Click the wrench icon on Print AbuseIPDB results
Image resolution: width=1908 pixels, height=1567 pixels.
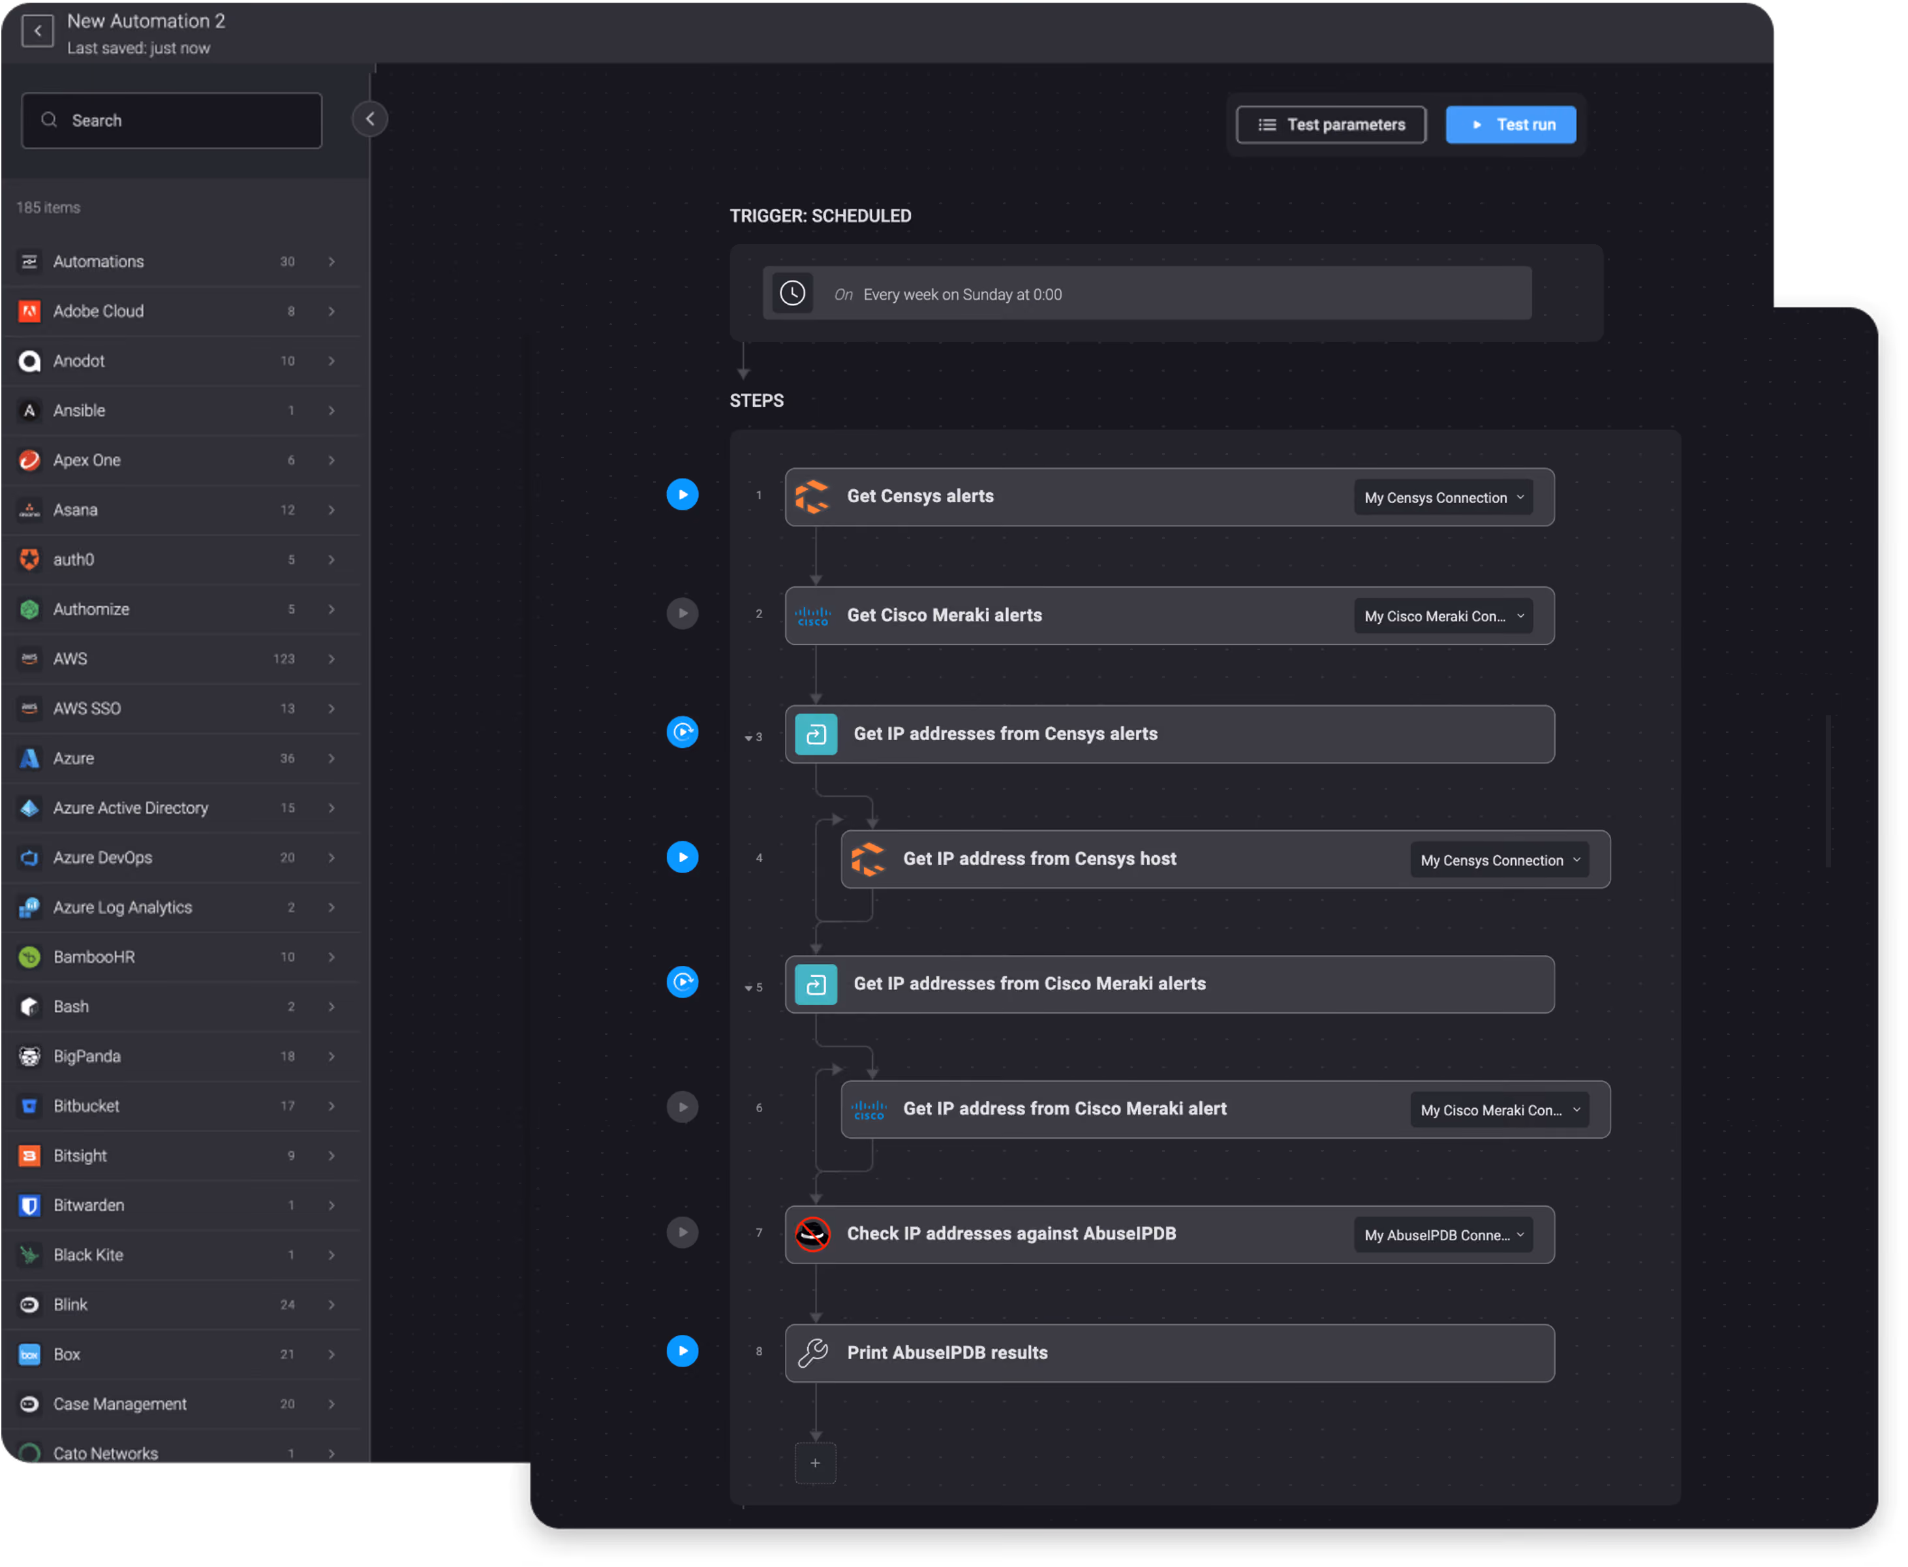[x=813, y=1354]
